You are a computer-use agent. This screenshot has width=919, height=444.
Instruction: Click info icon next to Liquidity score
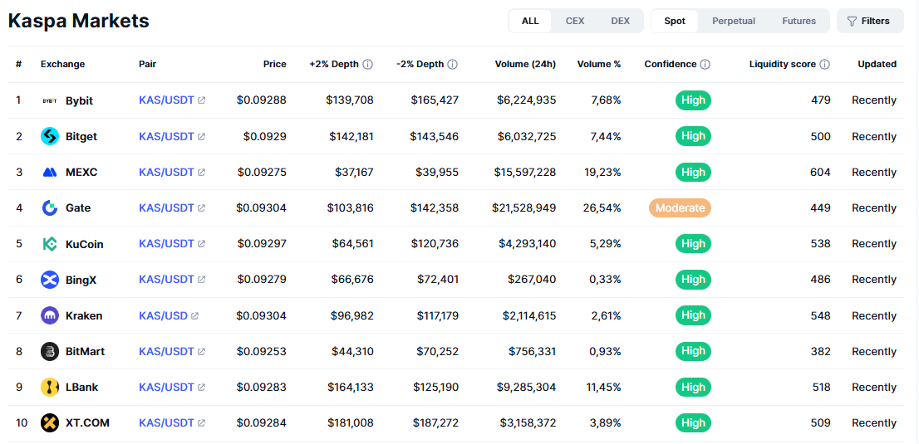coord(824,65)
